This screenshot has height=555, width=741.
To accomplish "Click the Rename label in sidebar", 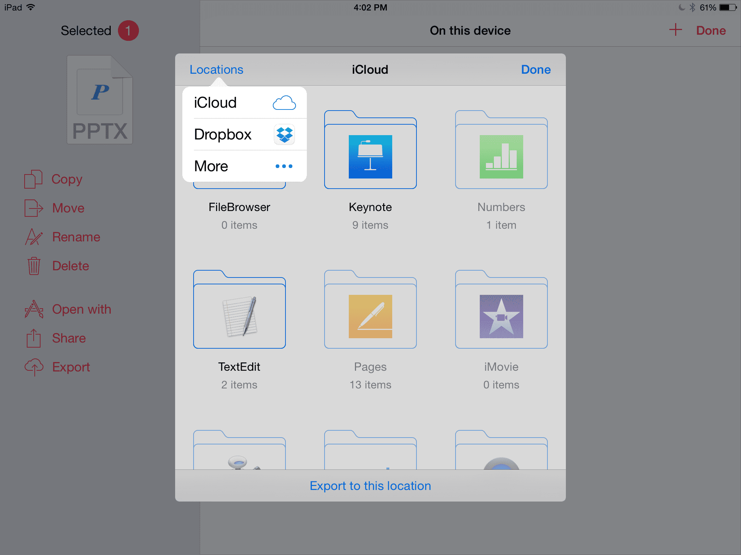I will pos(76,237).
